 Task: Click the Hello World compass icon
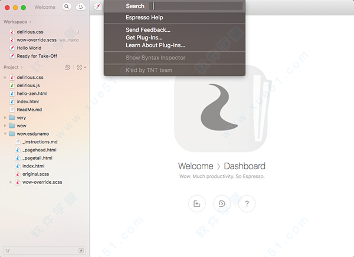[x=12, y=48]
